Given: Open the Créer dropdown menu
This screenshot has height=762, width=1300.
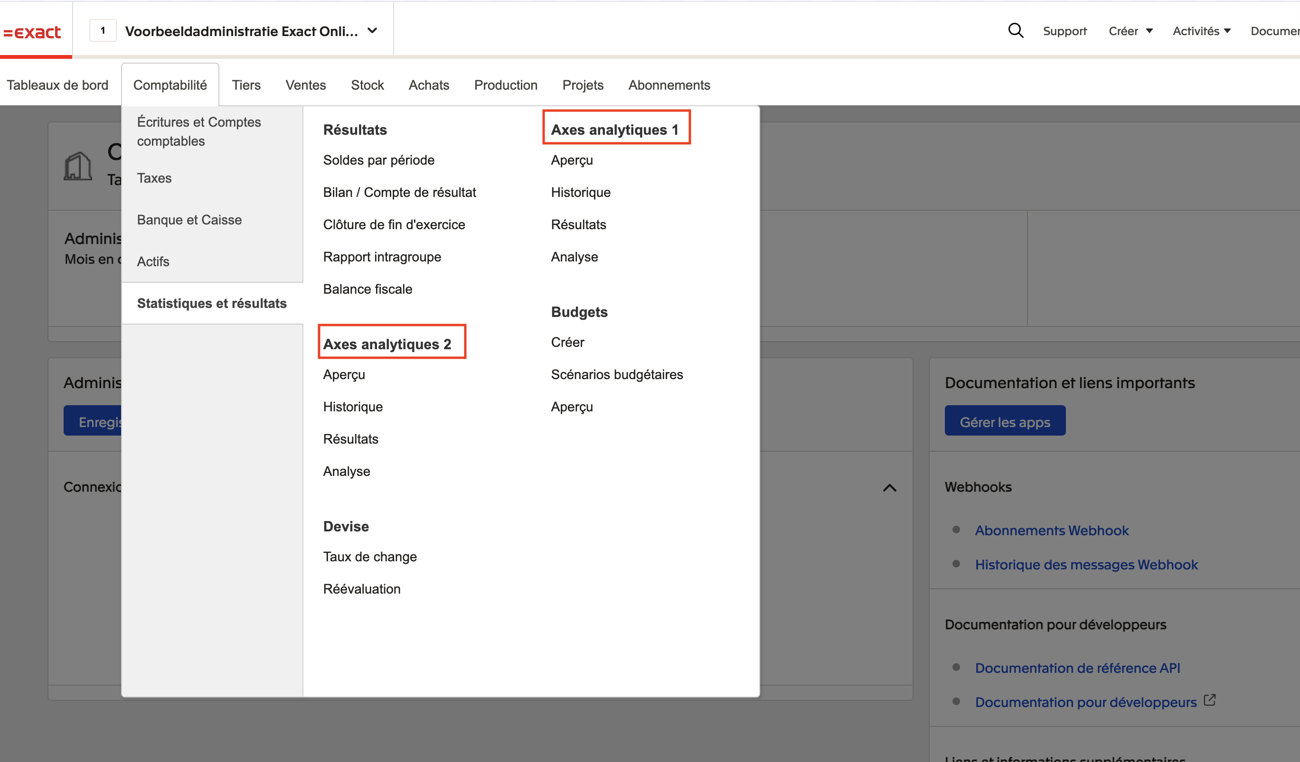Looking at the screenshot, I should tap(1130, 31).
